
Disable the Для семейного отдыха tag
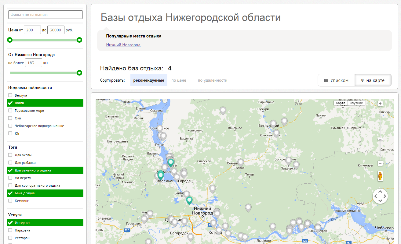[x=45, y=170]
